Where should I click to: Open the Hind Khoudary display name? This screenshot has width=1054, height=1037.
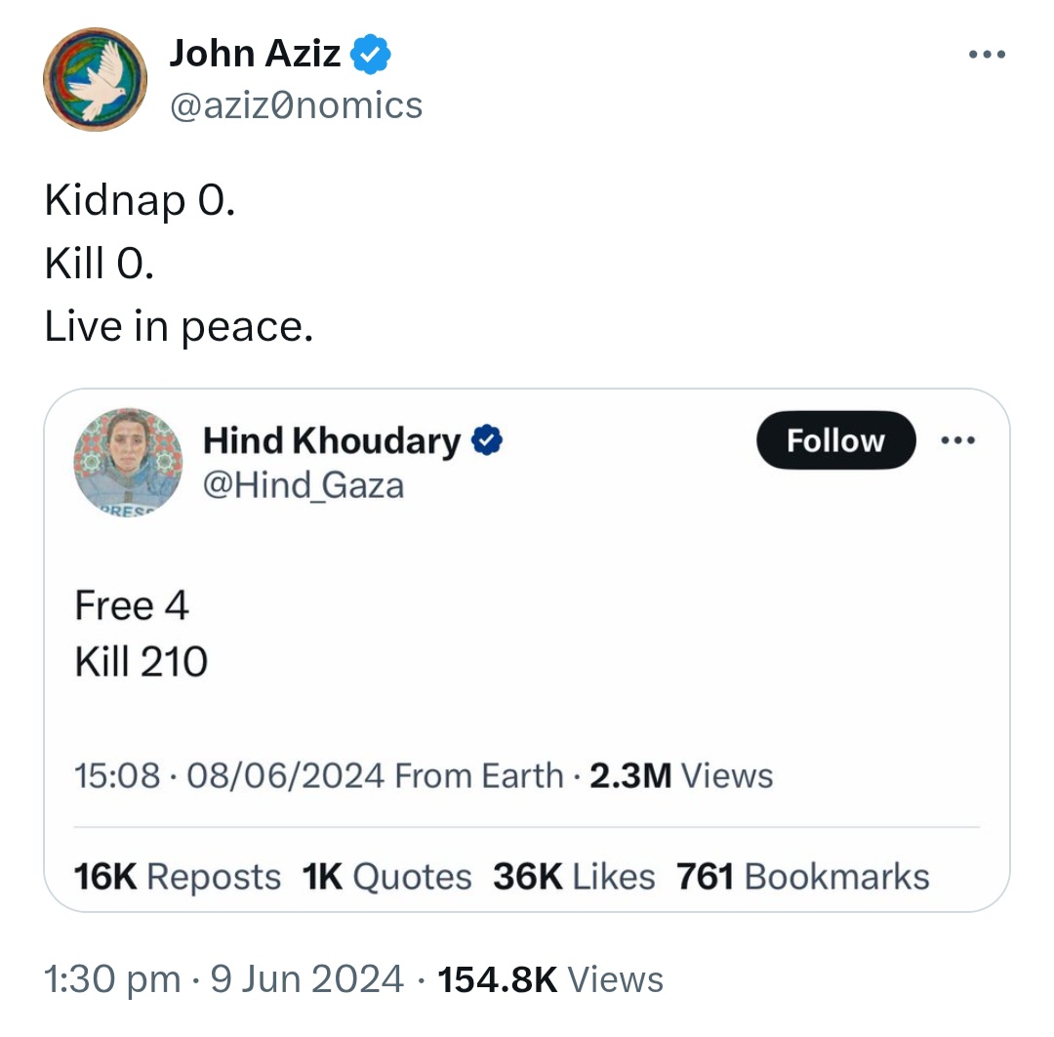coord(332,441)
